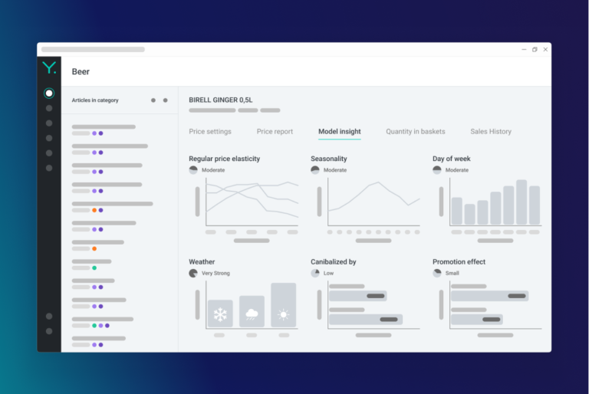Click the Moderate icon under Seasonality
589x394 pixels.
click(315, 170)
